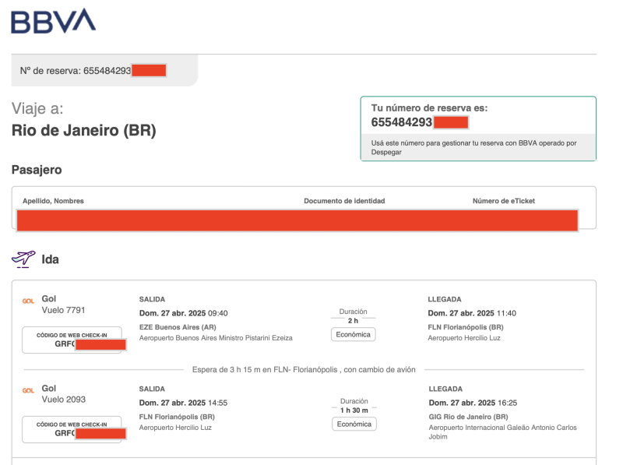Click the 'Documento de identidad' column header

(344, 201)
